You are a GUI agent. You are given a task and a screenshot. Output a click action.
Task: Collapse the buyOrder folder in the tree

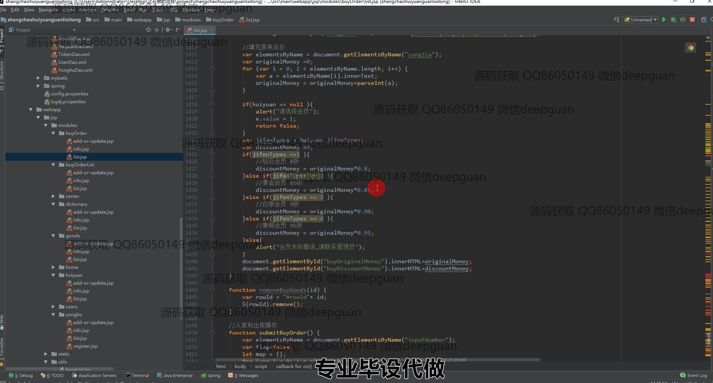point(53,133)
